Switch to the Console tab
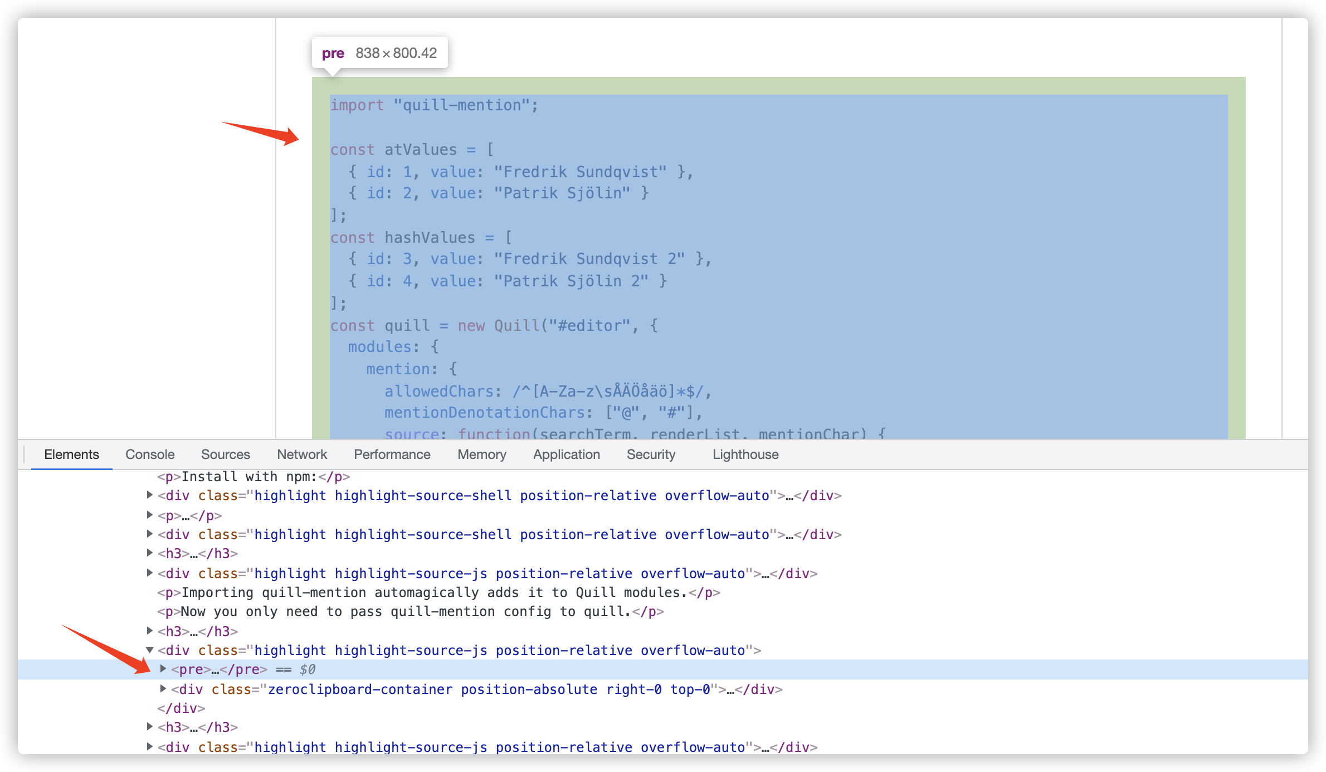Screen dimensions: 1326x772 [150, 455]
